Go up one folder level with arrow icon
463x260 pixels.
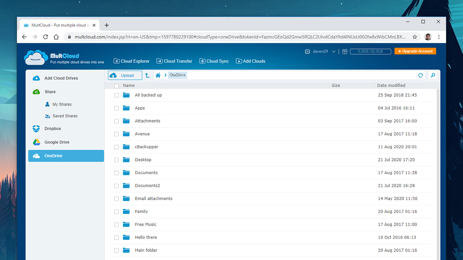[147, 75]
